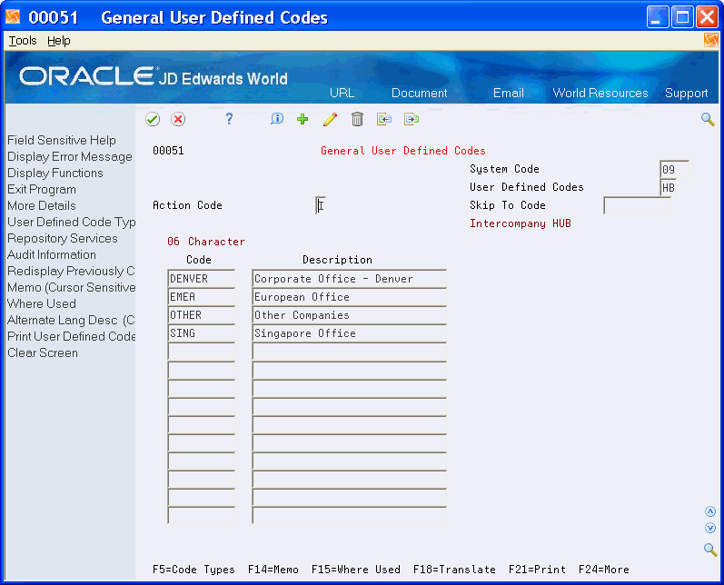The image size is (724, 585).
Task: Open help with the question mark icon
Action: point(229,119)
